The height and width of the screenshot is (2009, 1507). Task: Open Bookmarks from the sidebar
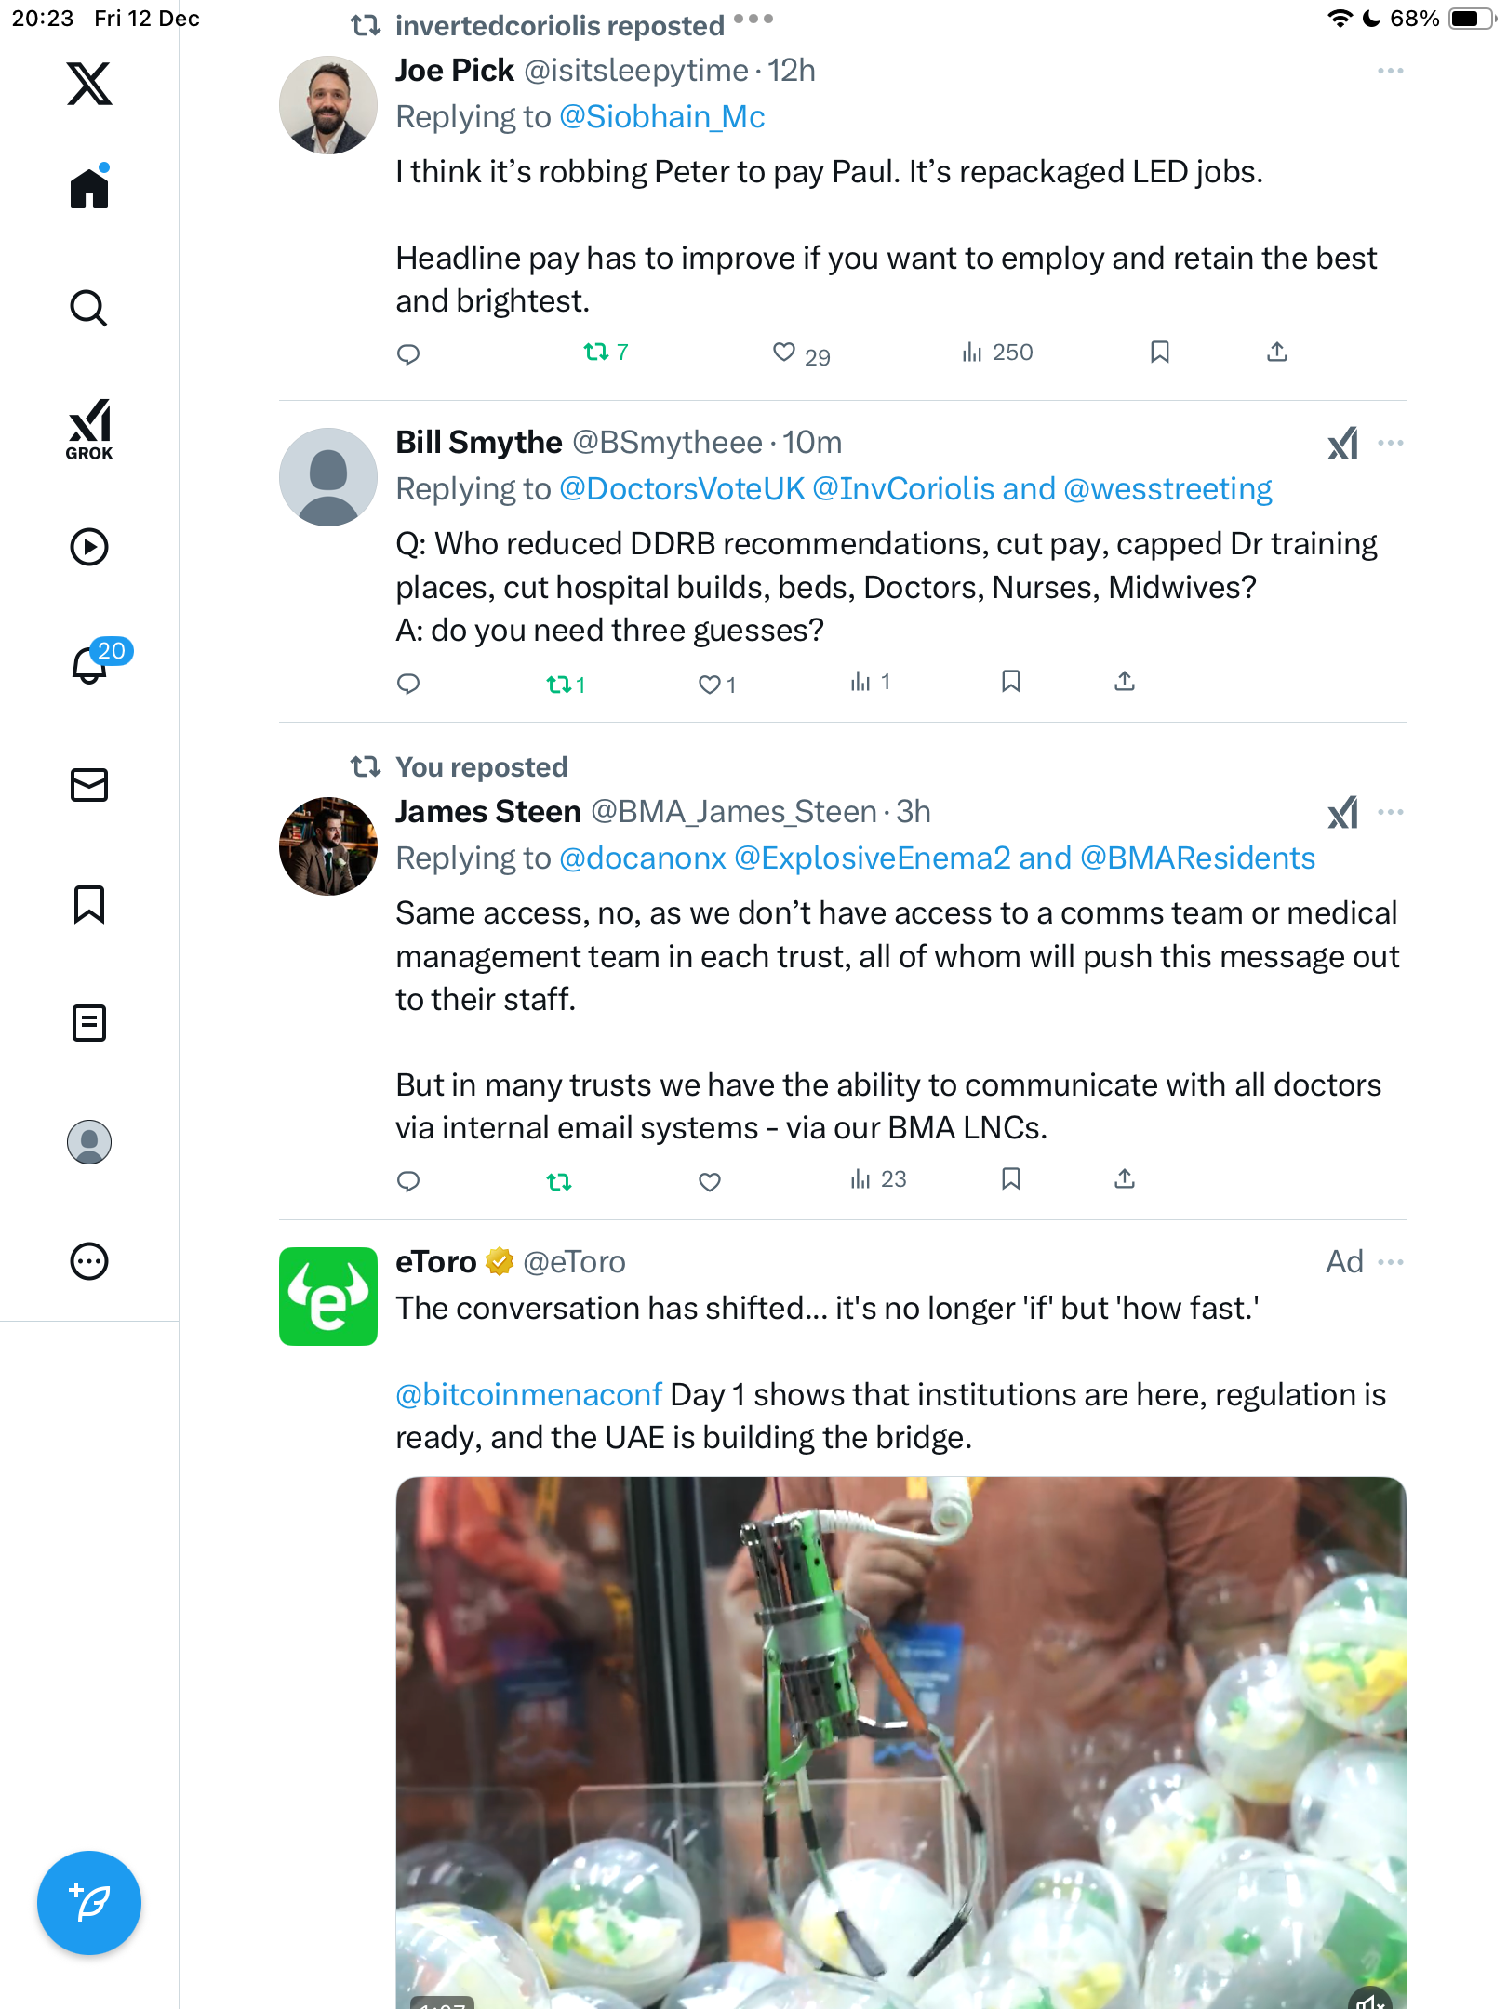(89, 904)
